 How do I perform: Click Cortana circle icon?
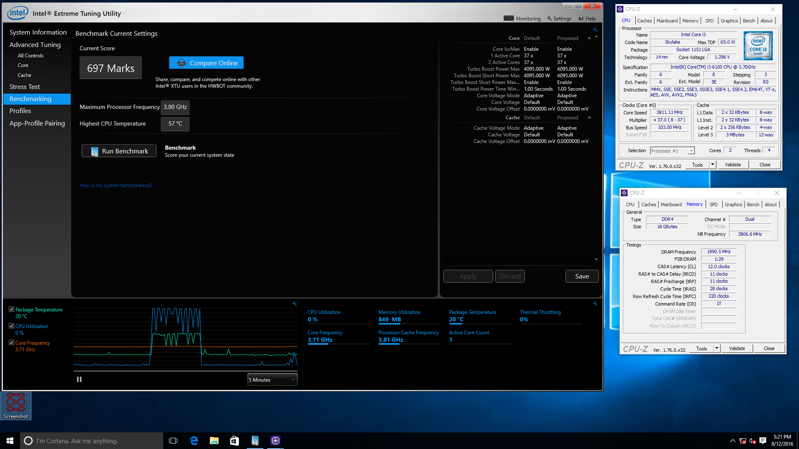tap(28, 441)
